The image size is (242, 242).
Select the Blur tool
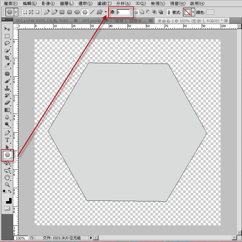[7, 117]
